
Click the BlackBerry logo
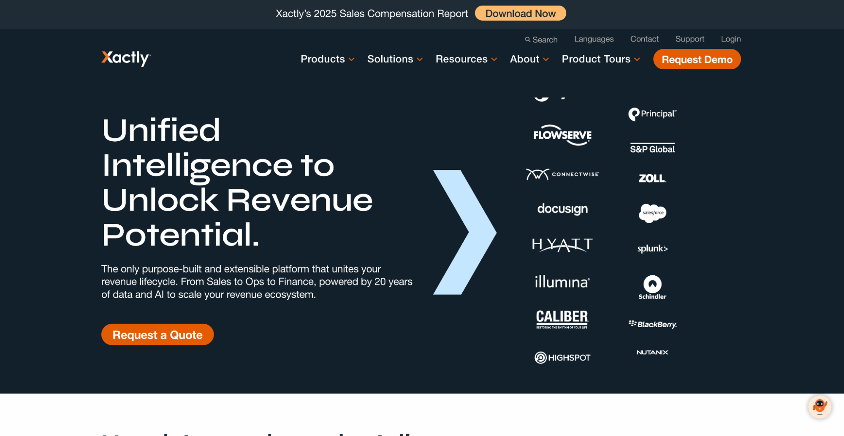653,324
